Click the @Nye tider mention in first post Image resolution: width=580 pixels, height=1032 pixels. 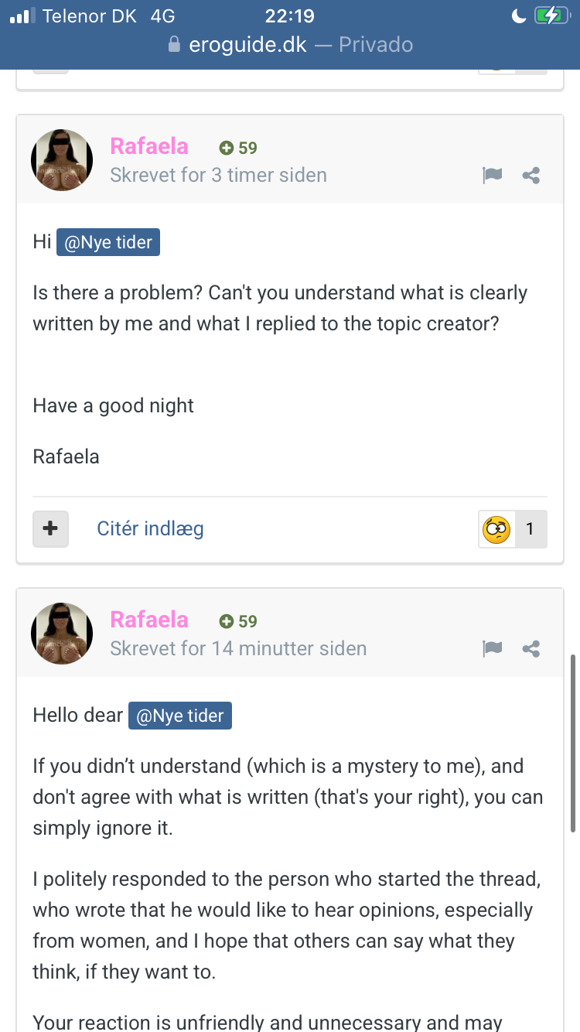(107, 243)
